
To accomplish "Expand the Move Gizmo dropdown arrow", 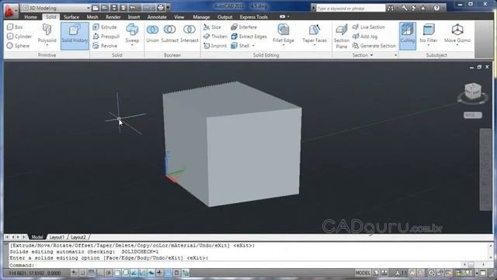I will click(x=457, y=45).
